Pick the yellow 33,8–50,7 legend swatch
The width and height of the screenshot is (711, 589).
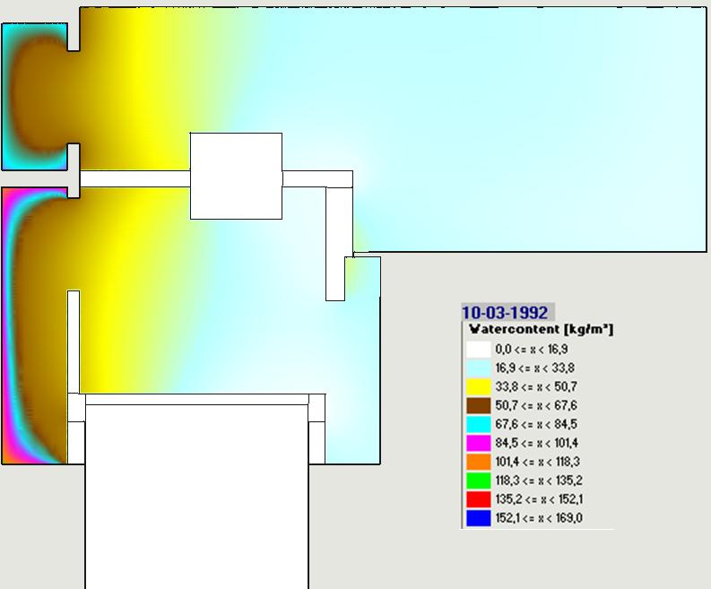click(479, 386)
